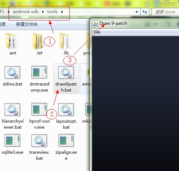Screen dimensions: 179x171
Task: Open the lib folder
Action: (65, 41)
